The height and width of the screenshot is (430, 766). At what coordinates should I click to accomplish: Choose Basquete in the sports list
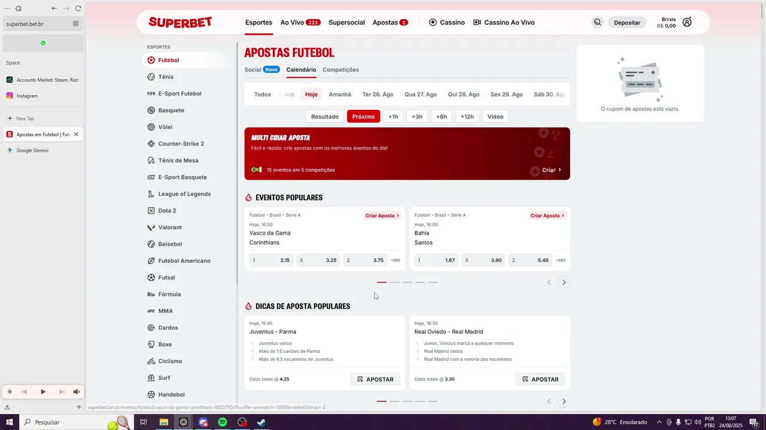click(x=166, y=110)
